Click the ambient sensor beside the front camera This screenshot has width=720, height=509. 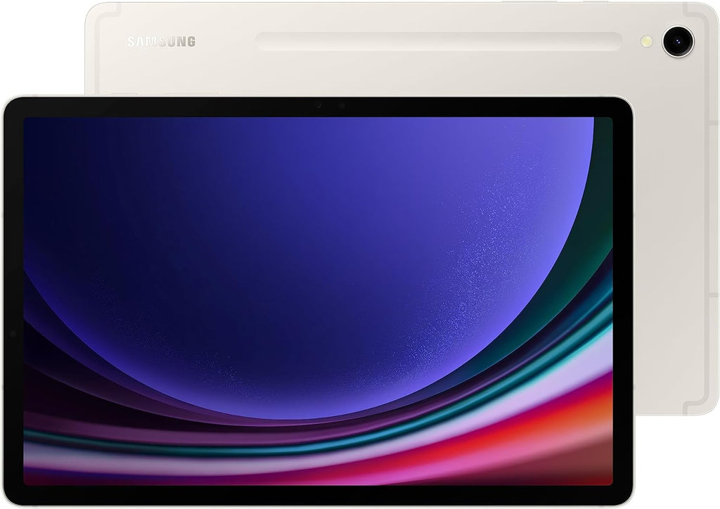[342, 105]
